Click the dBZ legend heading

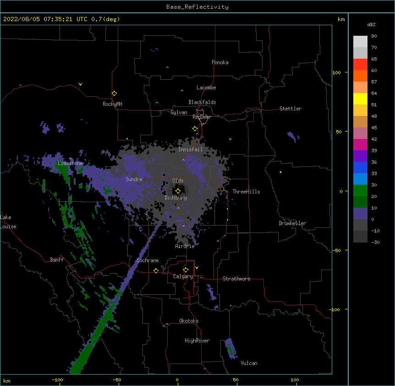point(371,25)
